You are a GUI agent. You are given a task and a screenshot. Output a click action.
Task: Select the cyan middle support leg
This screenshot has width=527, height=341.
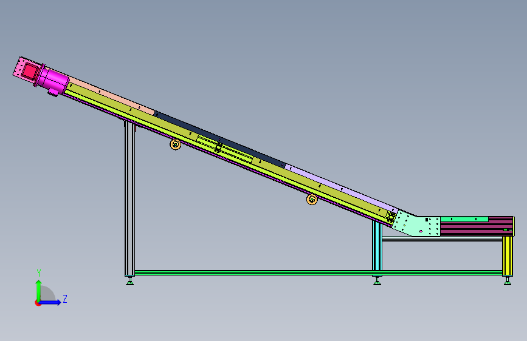pos(377,246)
